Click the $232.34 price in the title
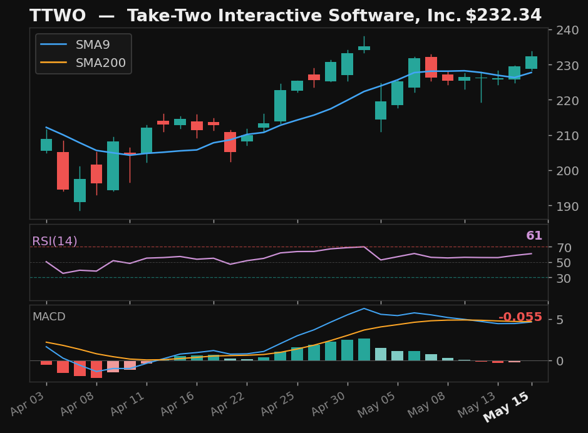Image resolution: width=588 pixels, height=433 pixels. click(x=503, y=16)
